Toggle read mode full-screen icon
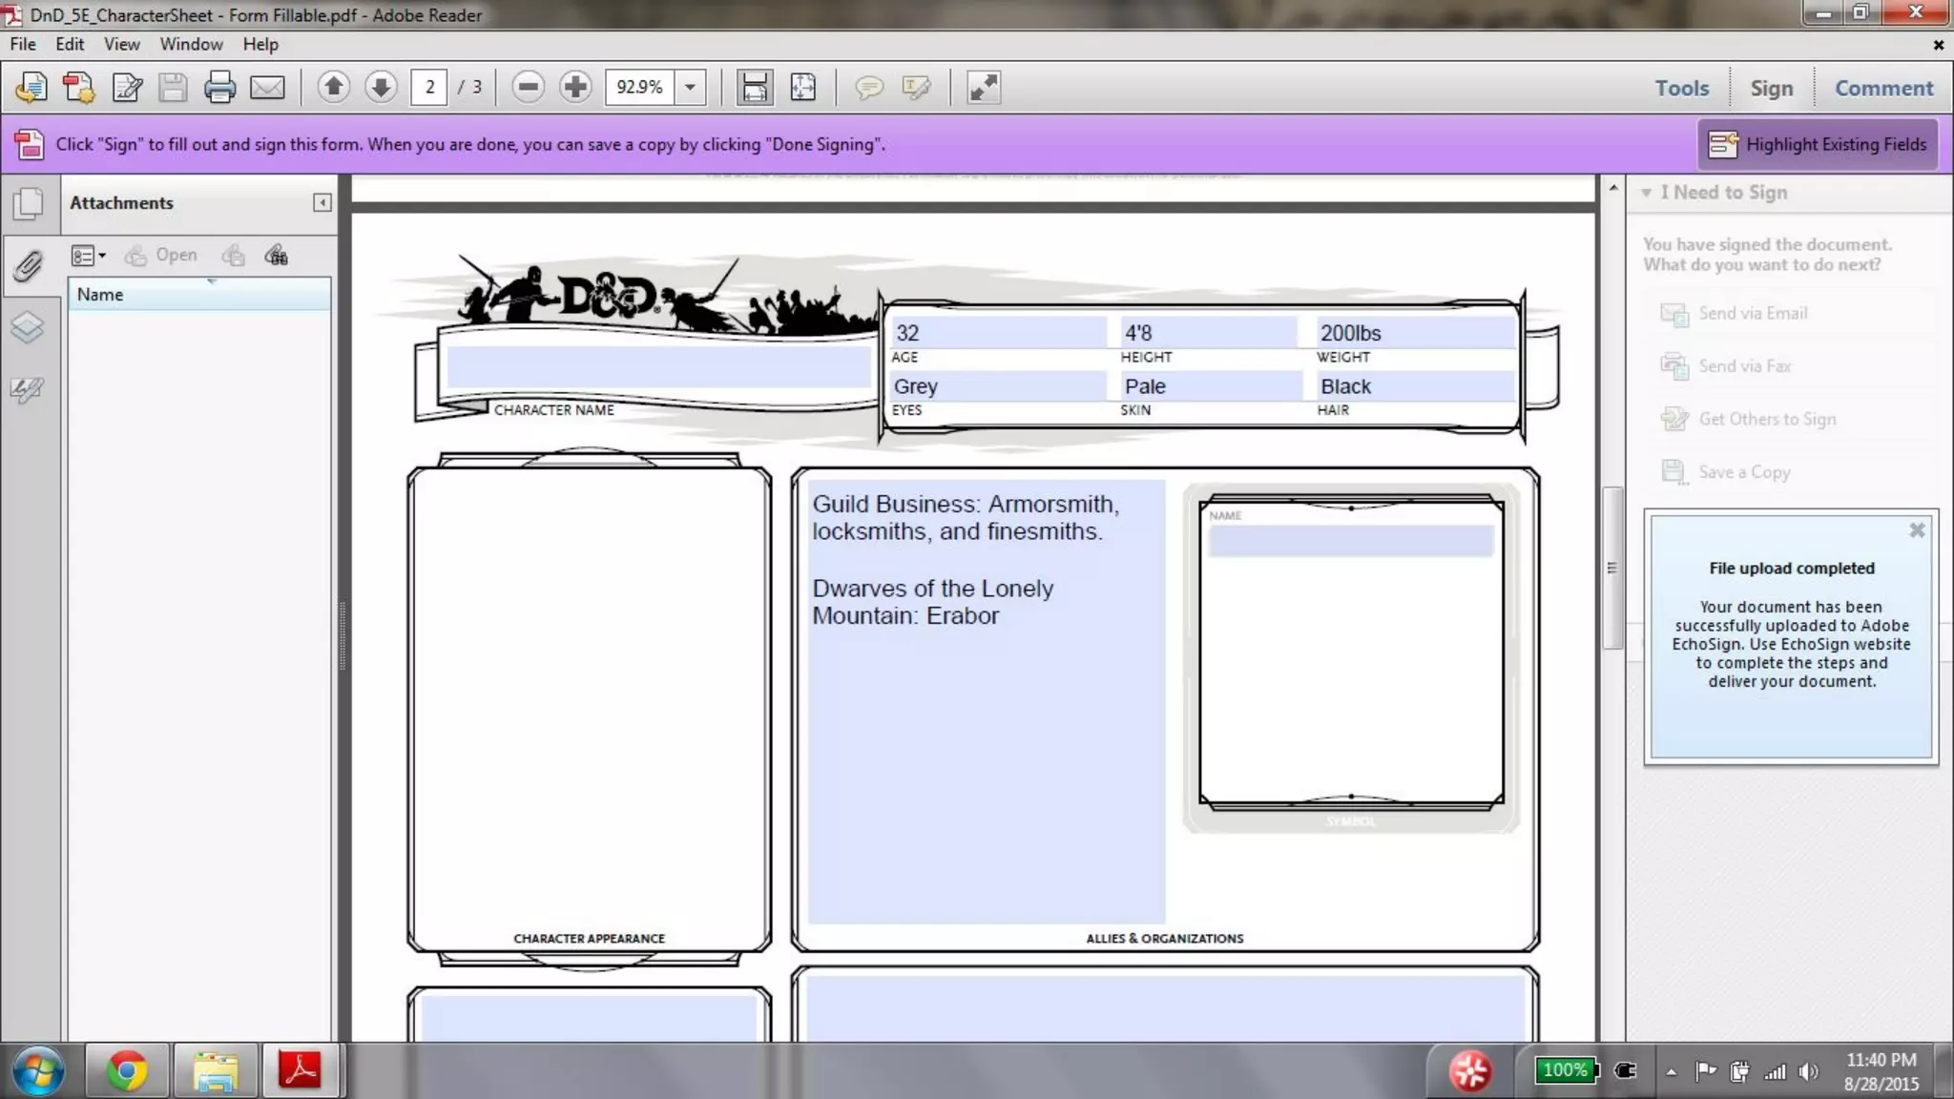 pyautogui.click(x=983, y=88)
